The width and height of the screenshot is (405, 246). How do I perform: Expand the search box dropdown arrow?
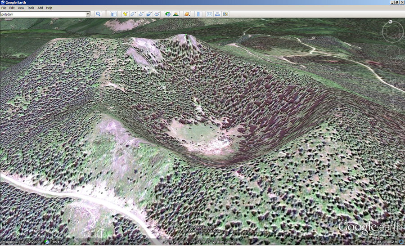click(x=88, y=14)
